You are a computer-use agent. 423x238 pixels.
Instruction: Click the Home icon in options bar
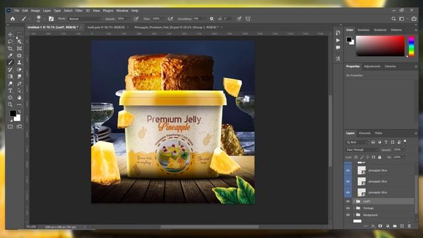[13, 19]
